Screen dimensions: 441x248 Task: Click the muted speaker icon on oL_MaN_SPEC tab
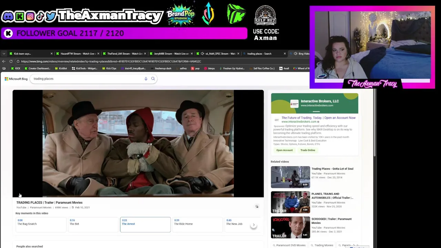pyautogui.click(x=203, y=54)
